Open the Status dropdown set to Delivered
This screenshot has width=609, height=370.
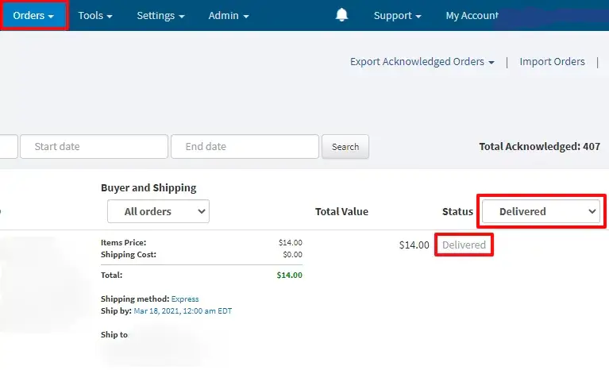coord(539,211)
